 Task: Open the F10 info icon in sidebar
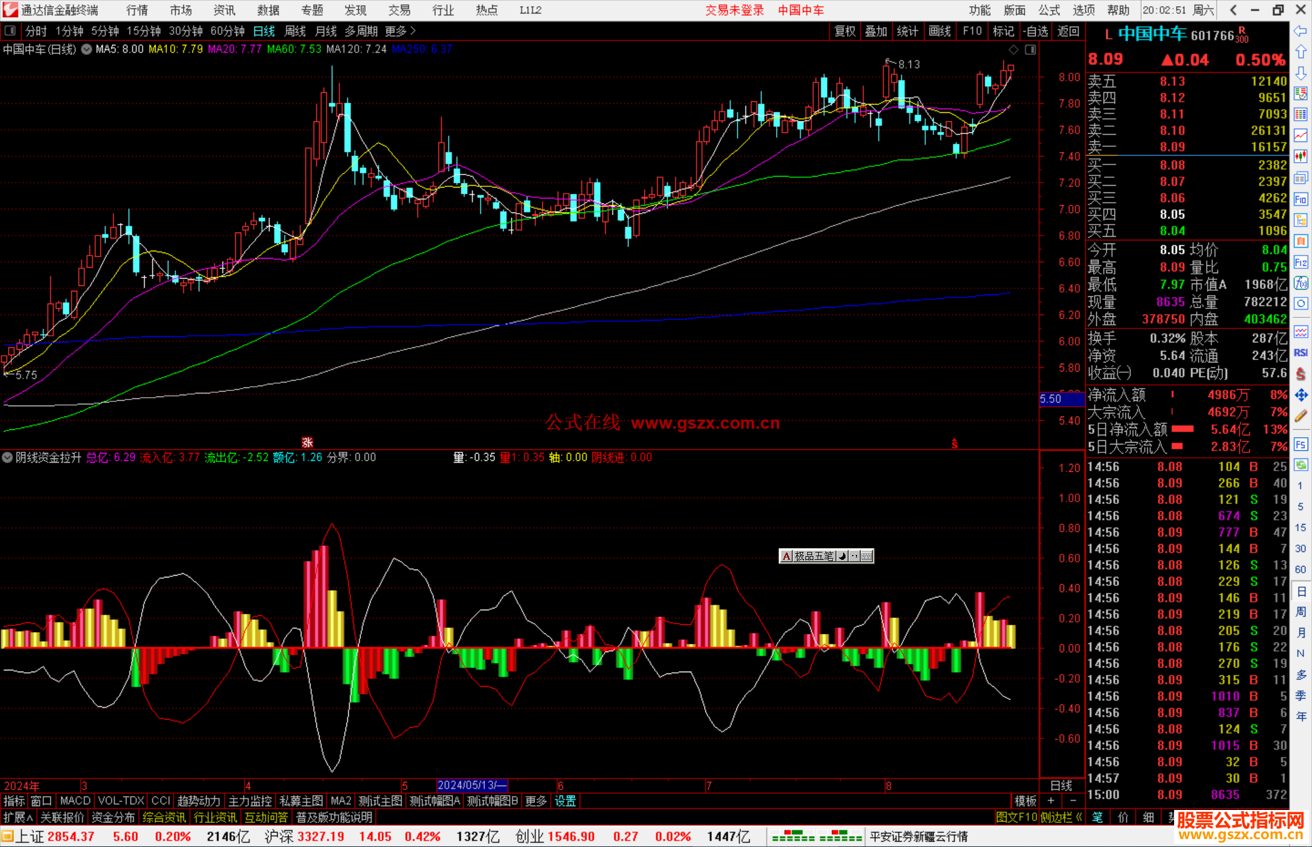tap(1300, 199)
